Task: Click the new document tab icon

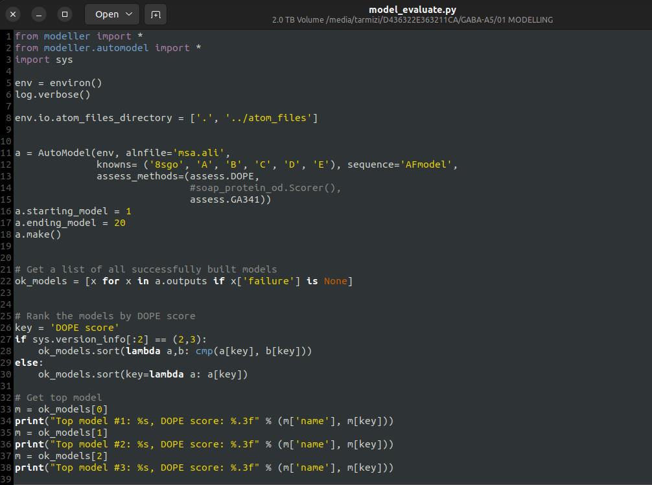Action: pos(156,14)
